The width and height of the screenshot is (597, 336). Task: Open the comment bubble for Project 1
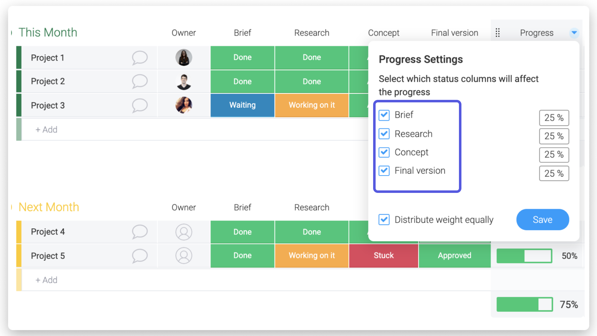(140, 58)
